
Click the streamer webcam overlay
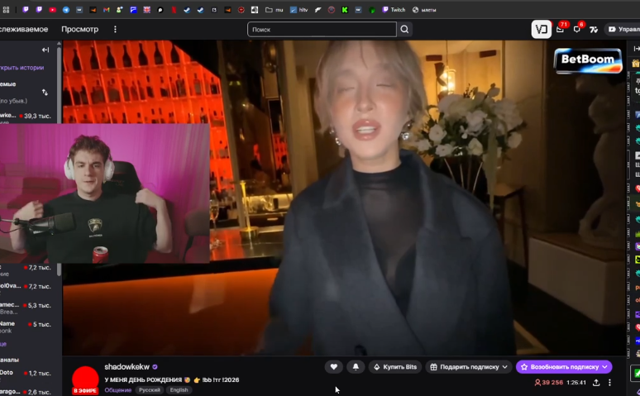click(104, 193)
